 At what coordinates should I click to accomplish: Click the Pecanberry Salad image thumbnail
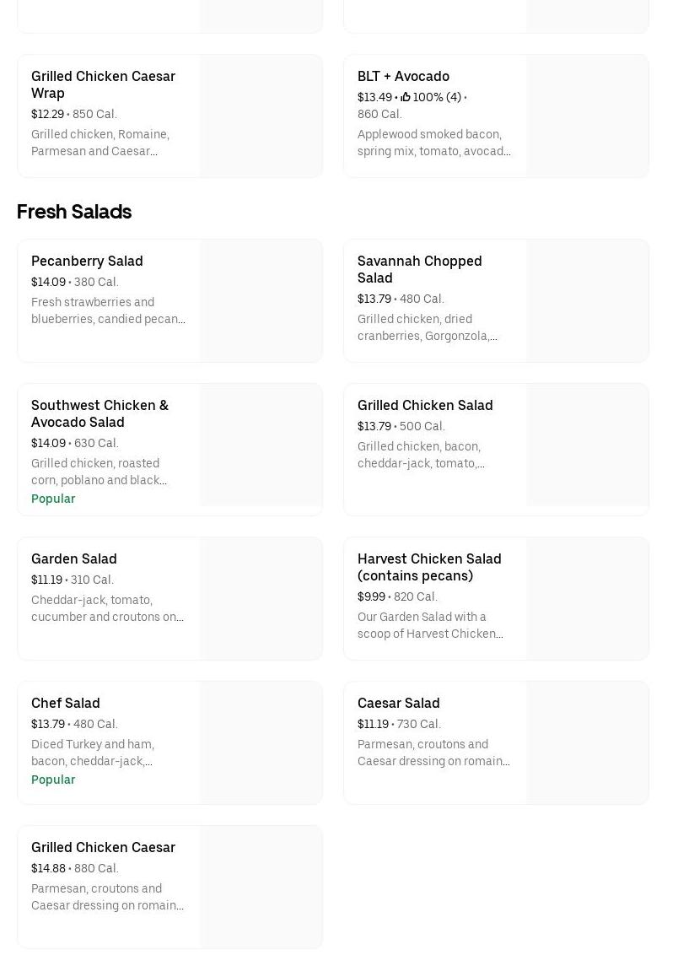[261, 301]
